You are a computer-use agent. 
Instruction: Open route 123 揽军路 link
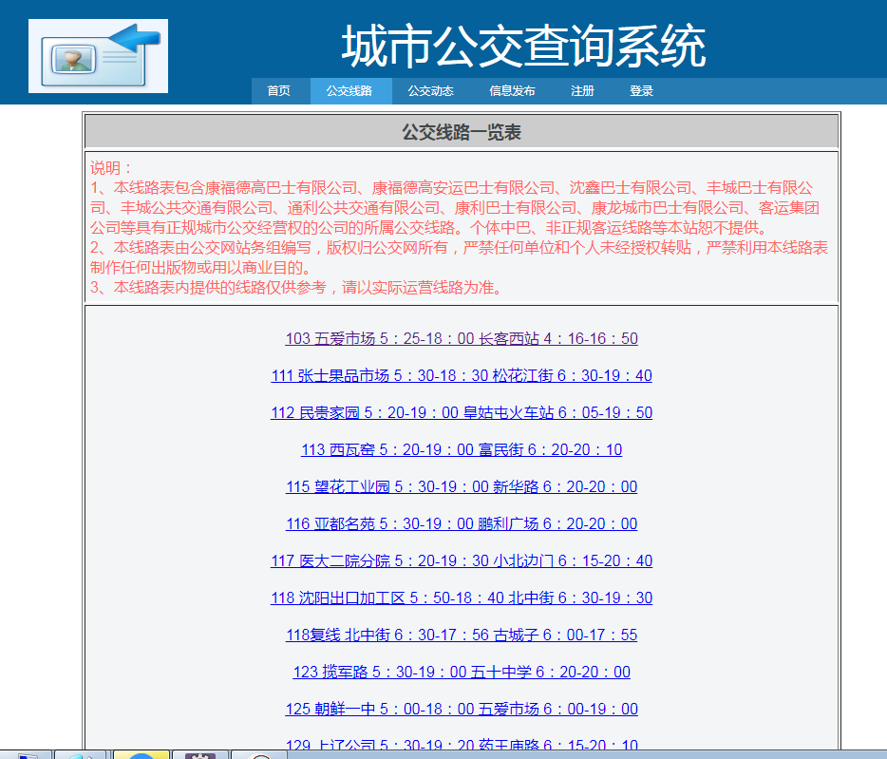462,672
